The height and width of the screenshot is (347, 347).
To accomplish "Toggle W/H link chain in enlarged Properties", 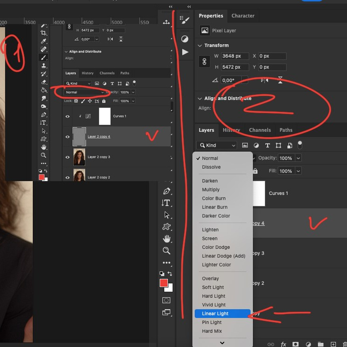I will (x=204, y=62).
